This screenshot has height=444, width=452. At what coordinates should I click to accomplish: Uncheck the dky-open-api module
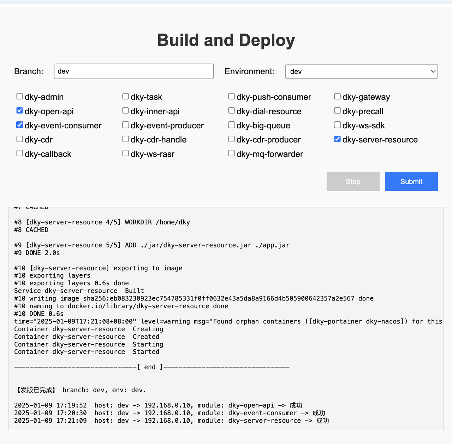click(20, 111)
